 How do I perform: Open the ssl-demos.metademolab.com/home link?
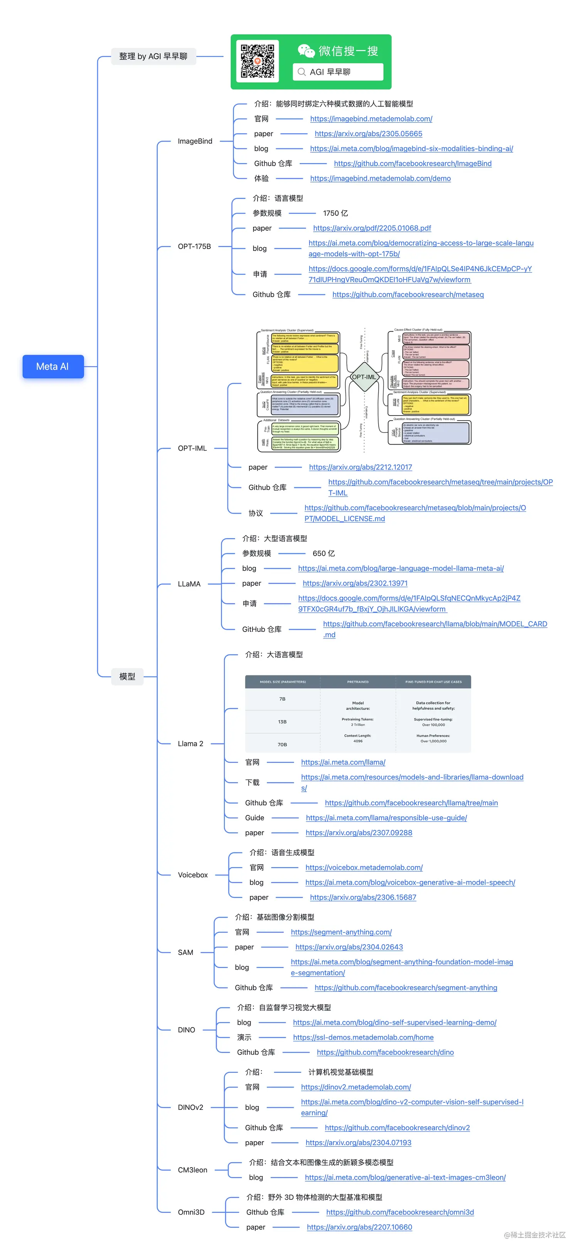point(364,1037)
